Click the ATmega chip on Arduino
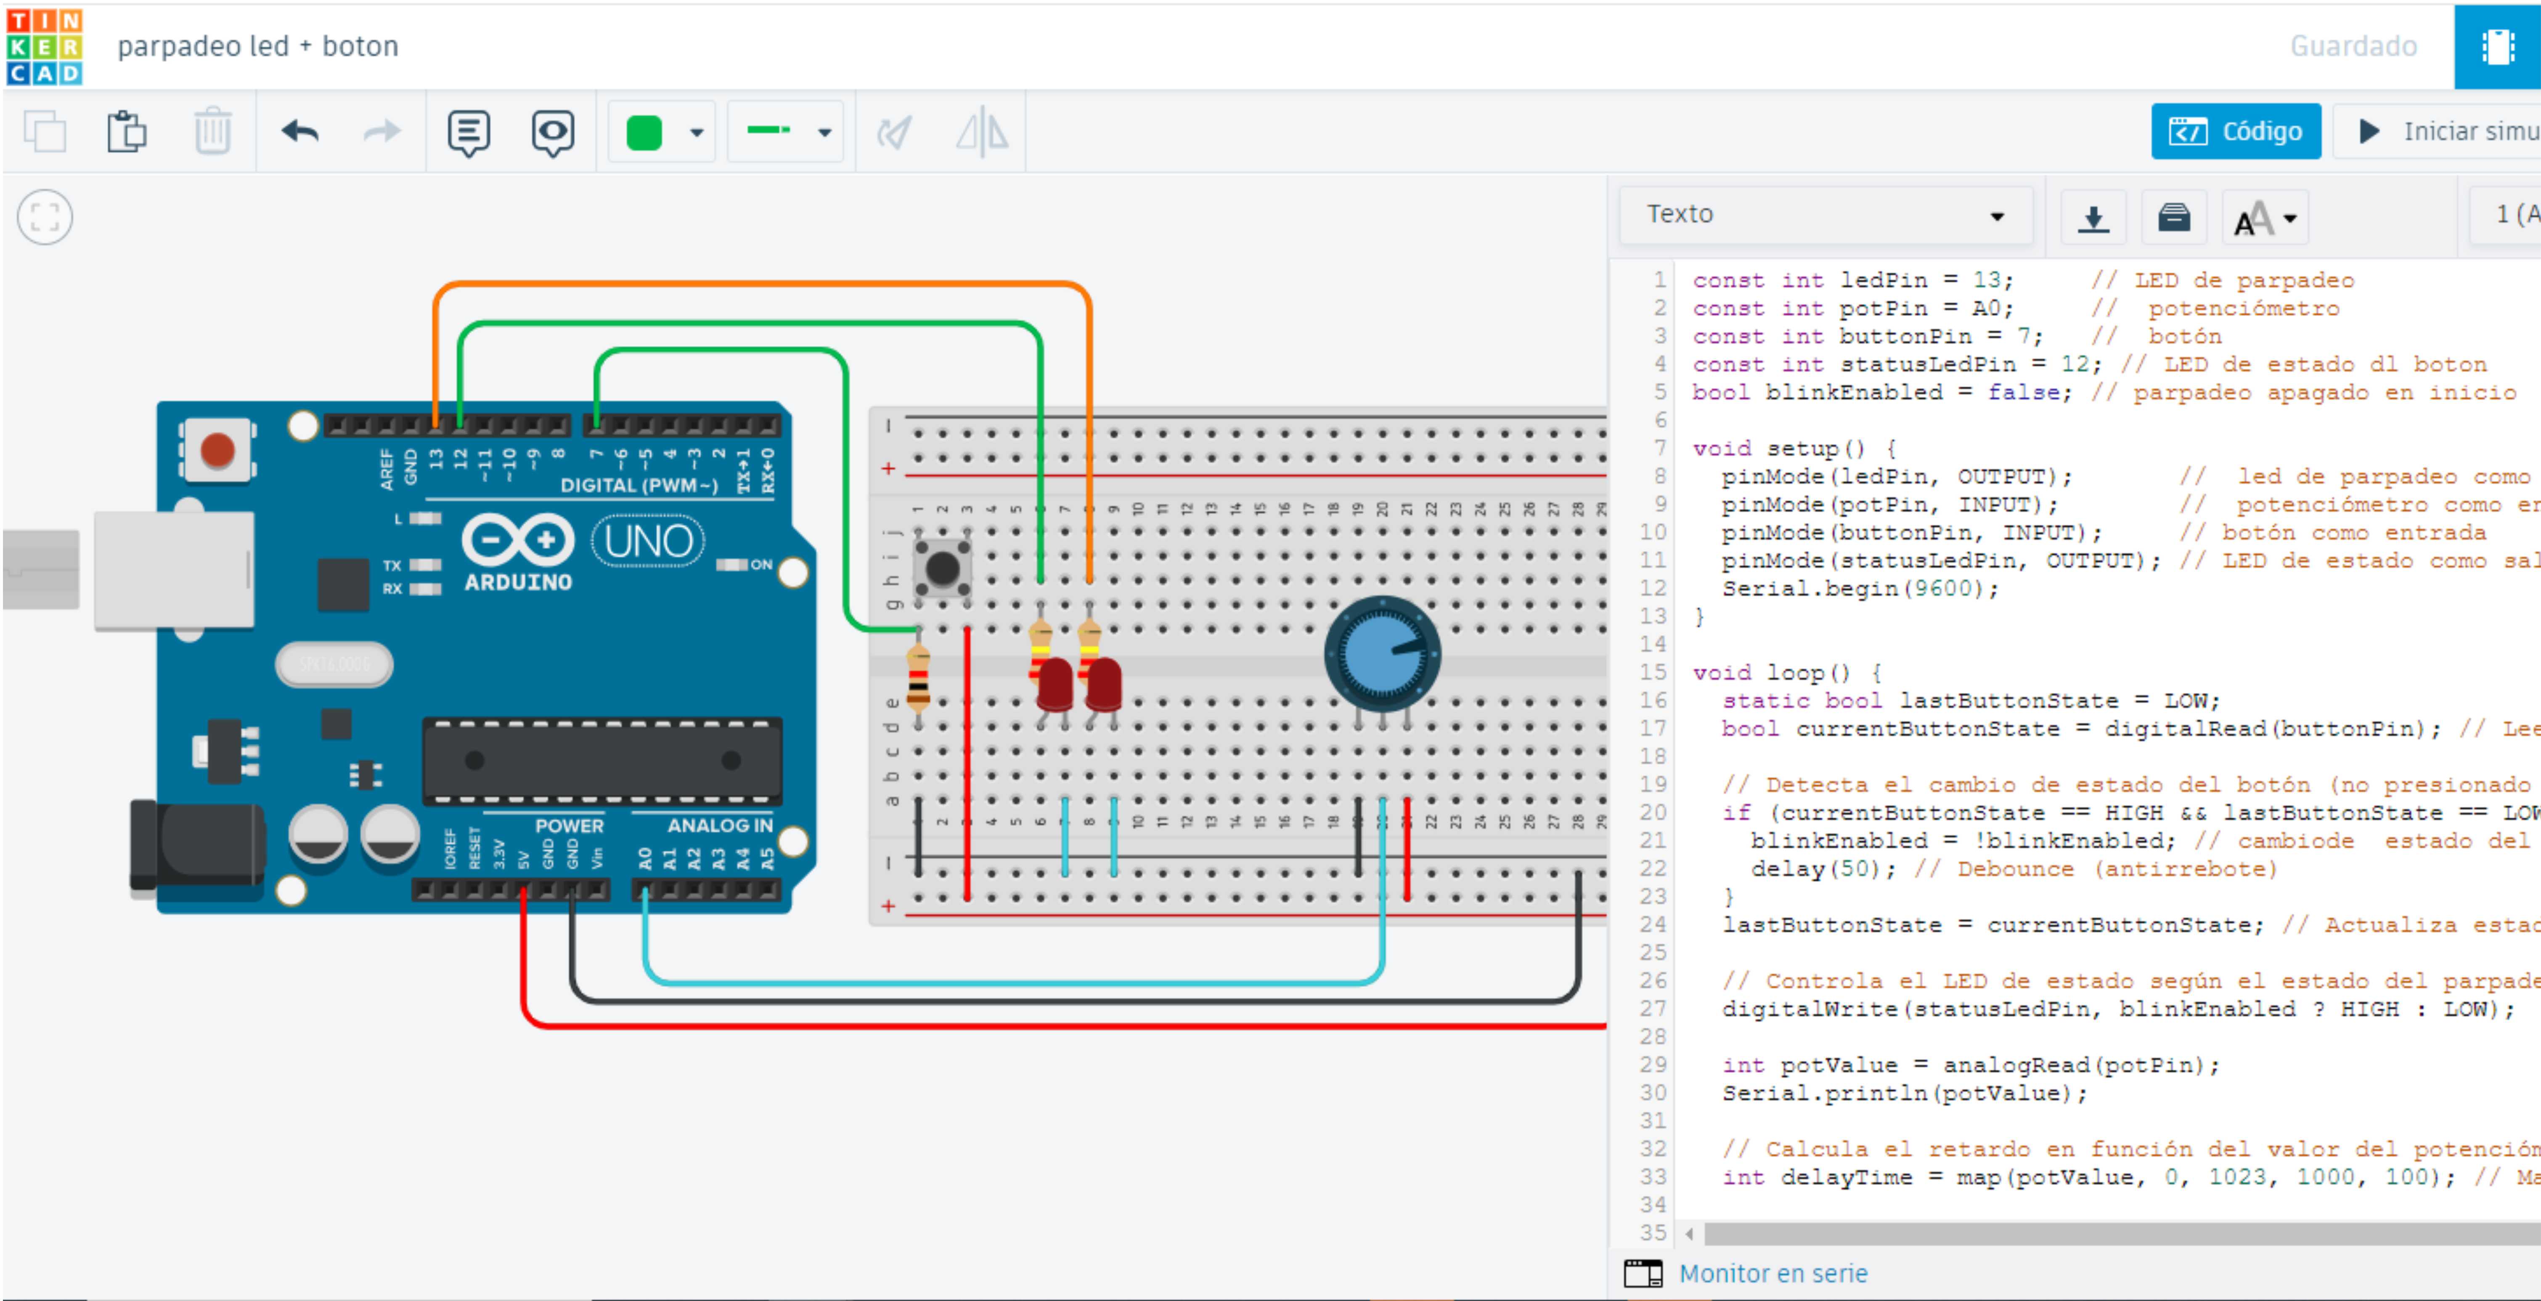The image size is (2541, 1301). pos(602,761)
